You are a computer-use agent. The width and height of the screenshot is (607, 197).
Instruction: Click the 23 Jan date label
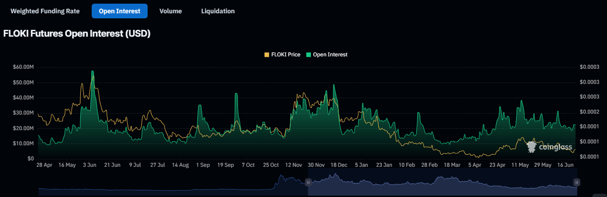pos(384,165)
